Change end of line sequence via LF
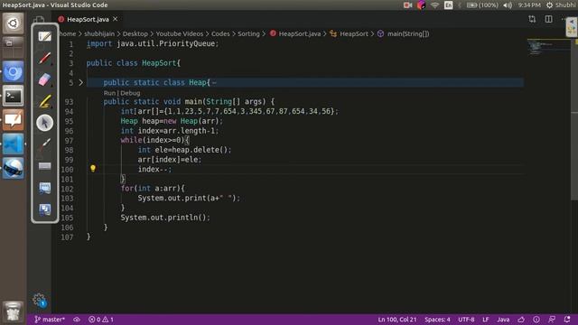578x325 pixels. click(486, 320)
